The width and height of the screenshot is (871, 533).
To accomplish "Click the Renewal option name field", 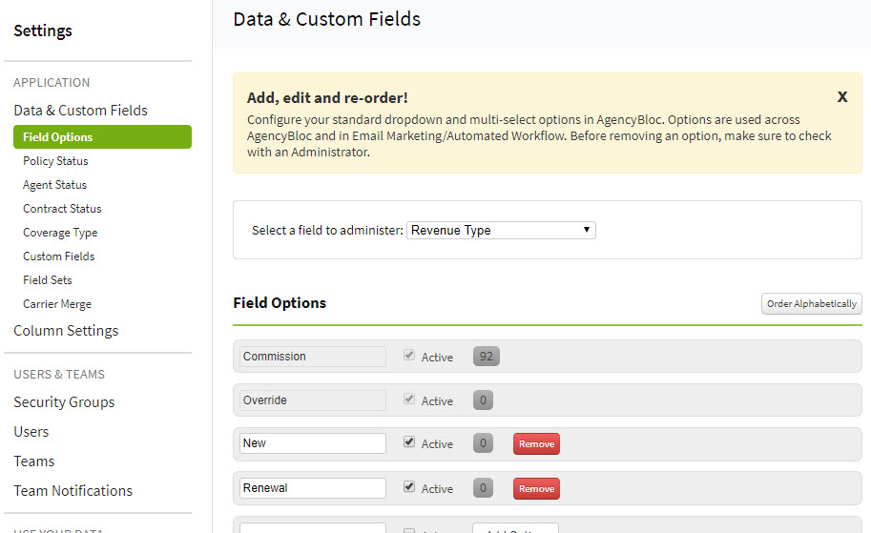I will coord(313,488).
